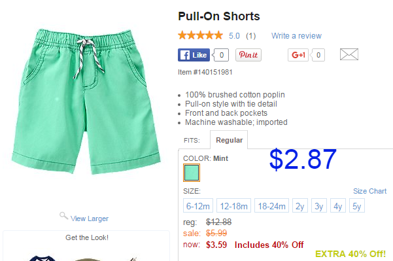Click the Facebook Like button
Screen dimensions: 393x261
(194, 55)
